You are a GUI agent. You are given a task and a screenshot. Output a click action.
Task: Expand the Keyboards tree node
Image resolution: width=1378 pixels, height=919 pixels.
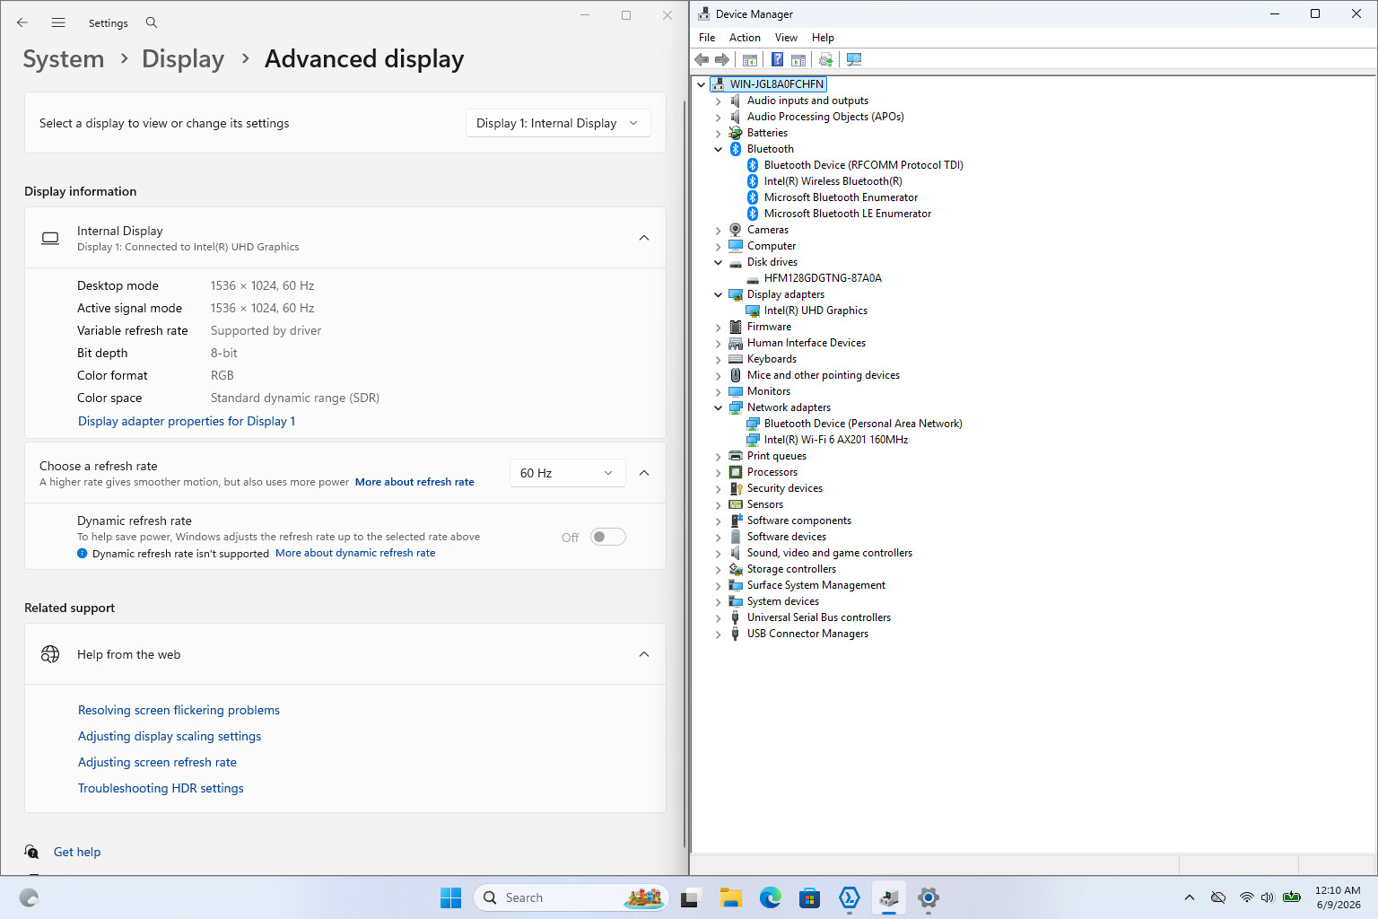(718, 359)
